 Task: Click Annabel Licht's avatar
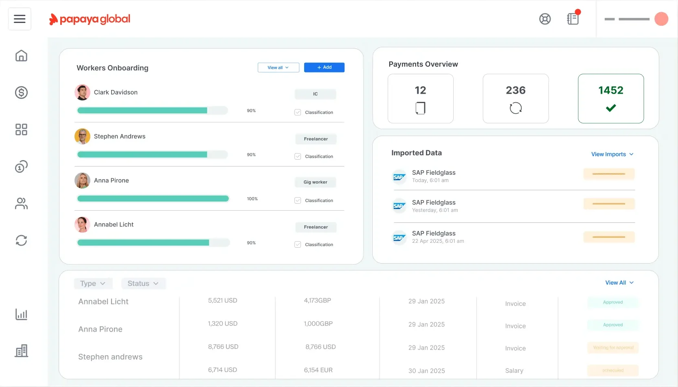coord(82,224)
